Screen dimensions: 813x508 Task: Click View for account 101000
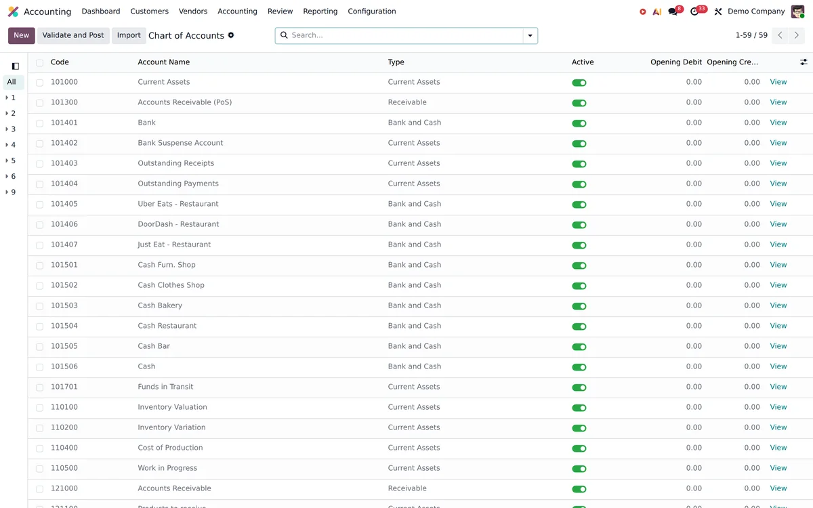(x=778, y=82)
